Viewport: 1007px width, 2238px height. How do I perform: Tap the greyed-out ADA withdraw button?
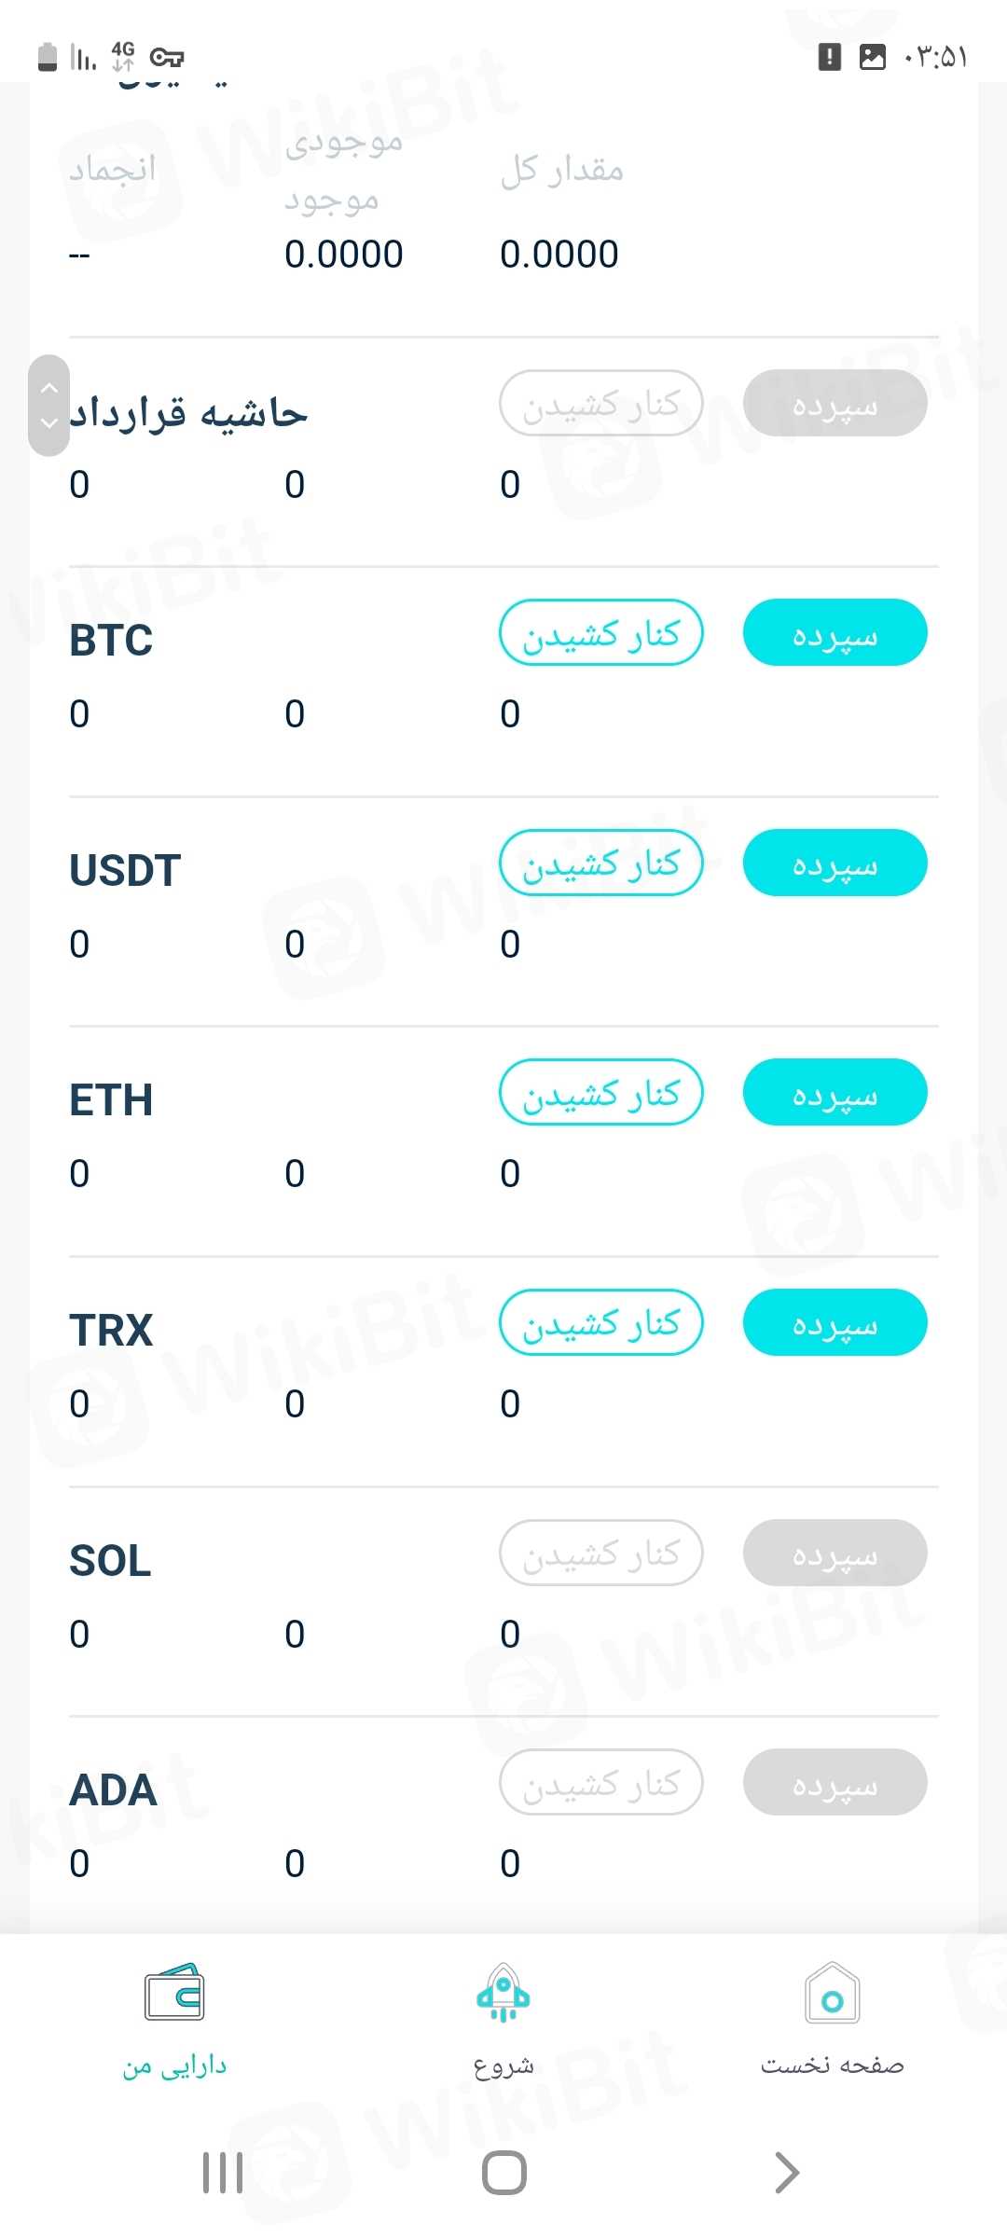[601, 1782]
